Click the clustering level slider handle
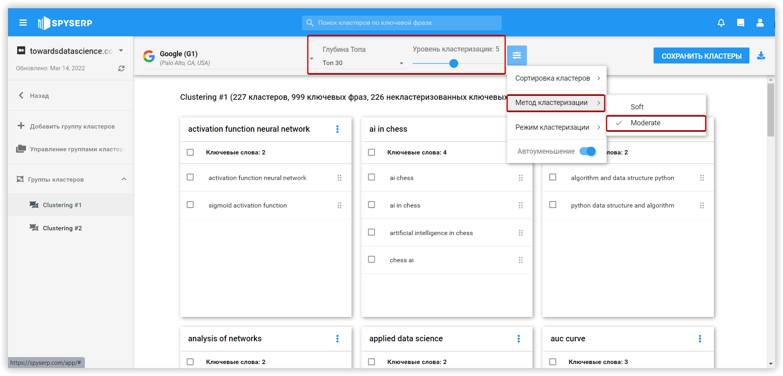Screen dimensions: 783x376 click(x=453, y=63)
